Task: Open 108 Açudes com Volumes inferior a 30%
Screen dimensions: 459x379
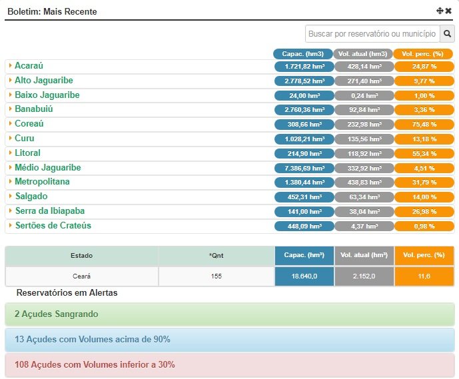Action: click(x=229, y=365)
